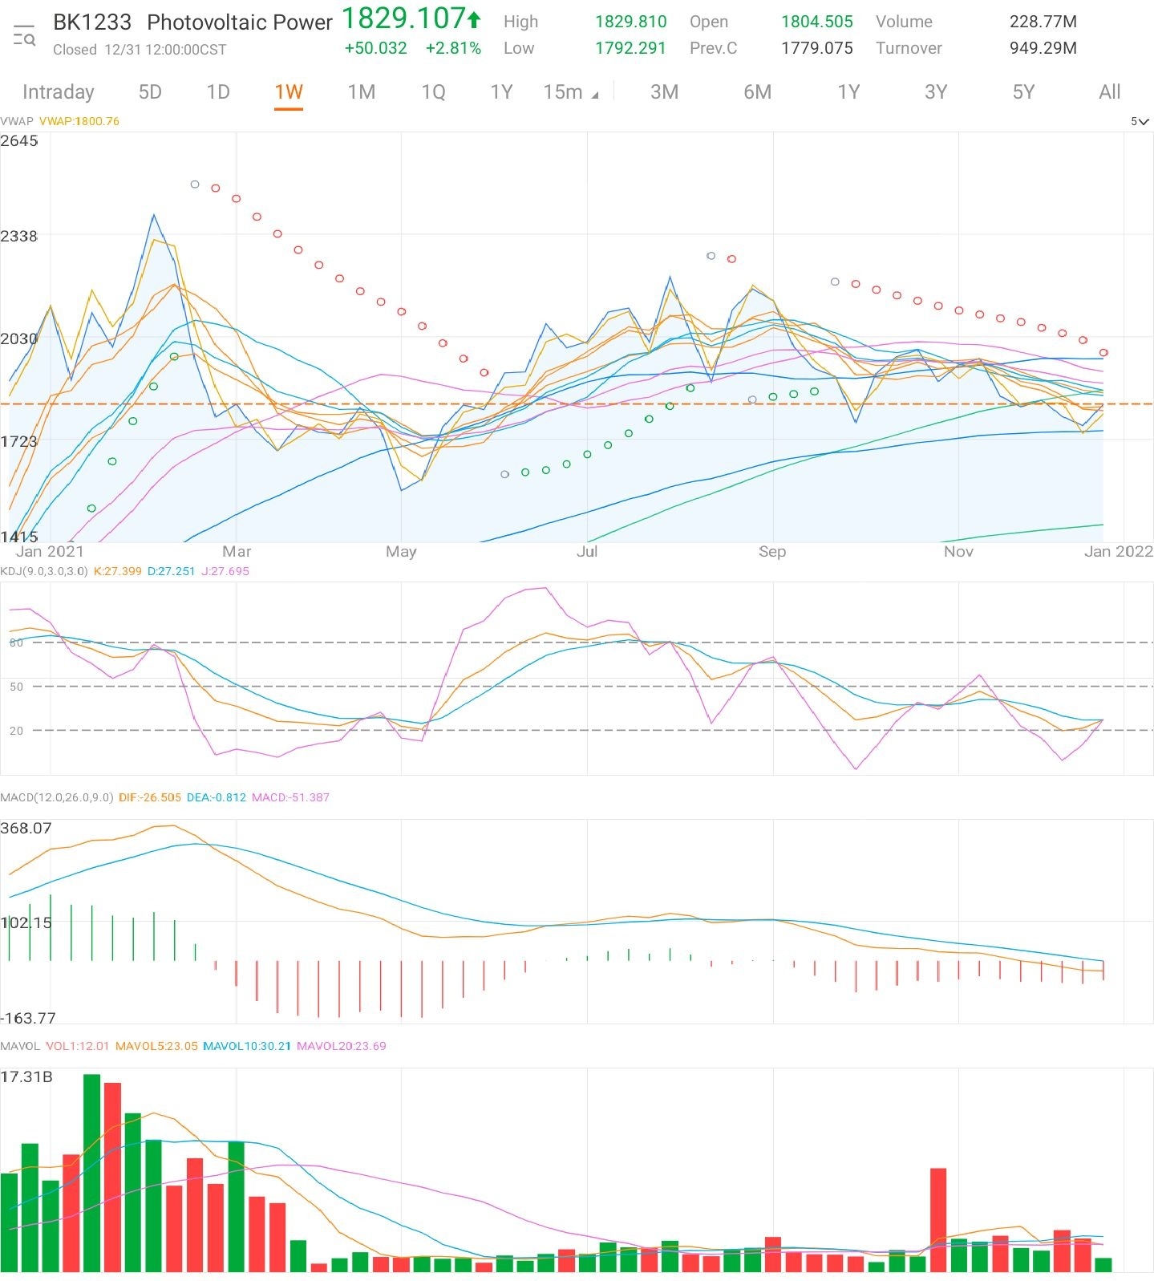1154x1281 pixels.
Task: Select the 5D timeframe tab
Action: pyautogui.click(x=150, y=92)
